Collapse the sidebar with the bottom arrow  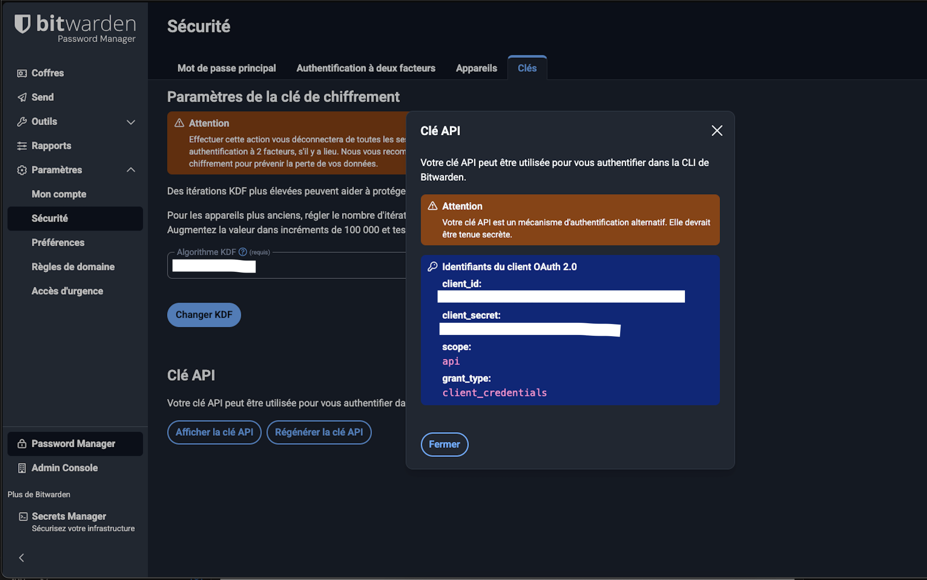pos(22,558)
